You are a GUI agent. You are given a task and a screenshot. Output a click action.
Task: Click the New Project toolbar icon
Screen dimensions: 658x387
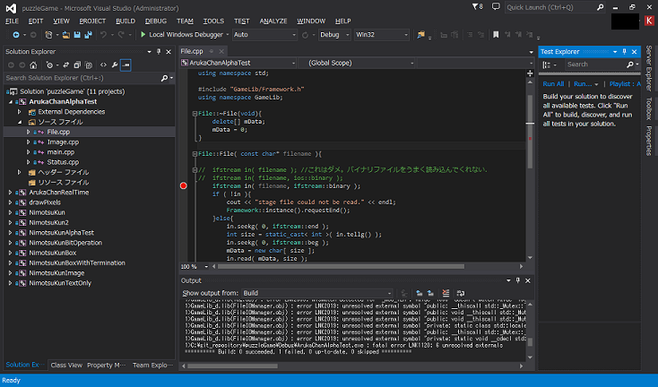[x=48, y=35]
